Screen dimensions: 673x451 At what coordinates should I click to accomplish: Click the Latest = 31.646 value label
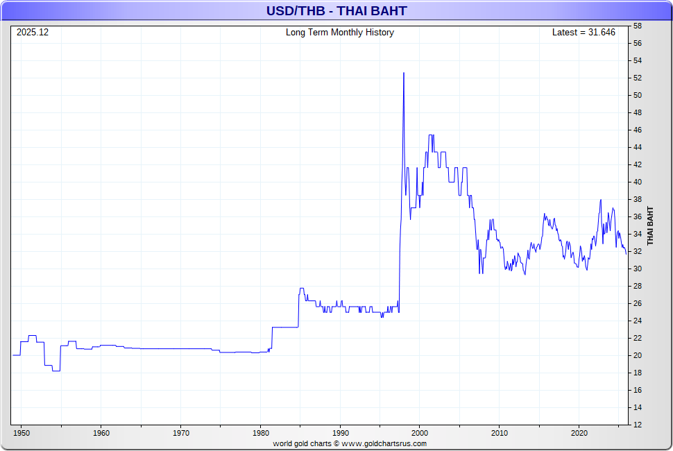point(583,33)
